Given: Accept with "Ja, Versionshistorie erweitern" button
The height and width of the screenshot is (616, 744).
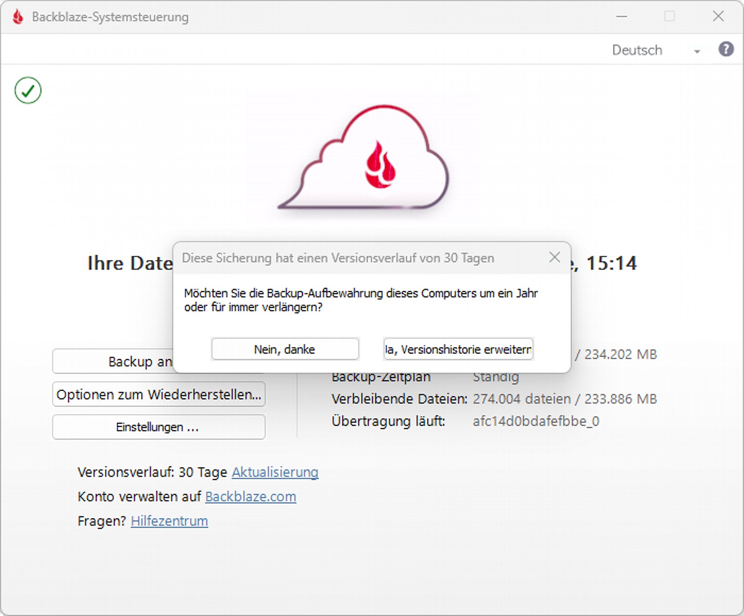Looking at the screenshot, I should [x=458, y=349].
